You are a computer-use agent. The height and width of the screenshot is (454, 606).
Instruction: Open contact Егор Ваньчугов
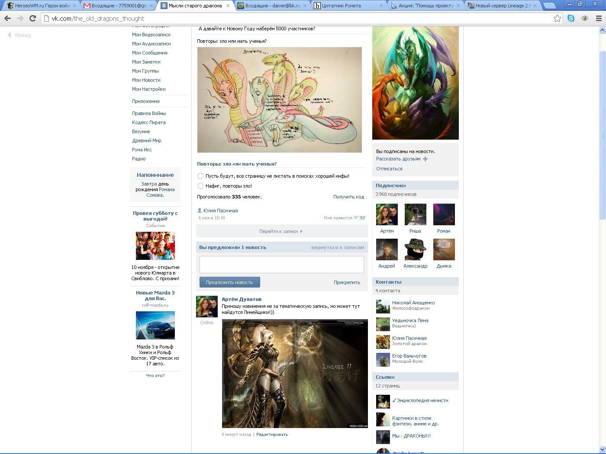click(x=409, y=356)
